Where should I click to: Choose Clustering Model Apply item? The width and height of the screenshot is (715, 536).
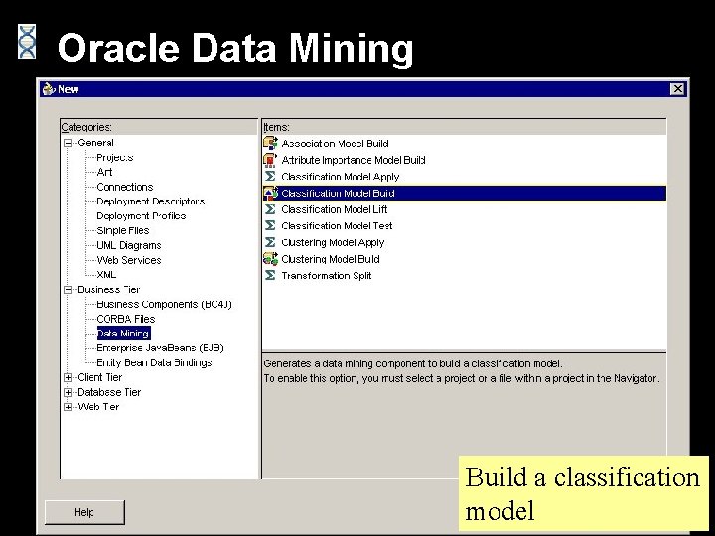click(x=333, y=242)
